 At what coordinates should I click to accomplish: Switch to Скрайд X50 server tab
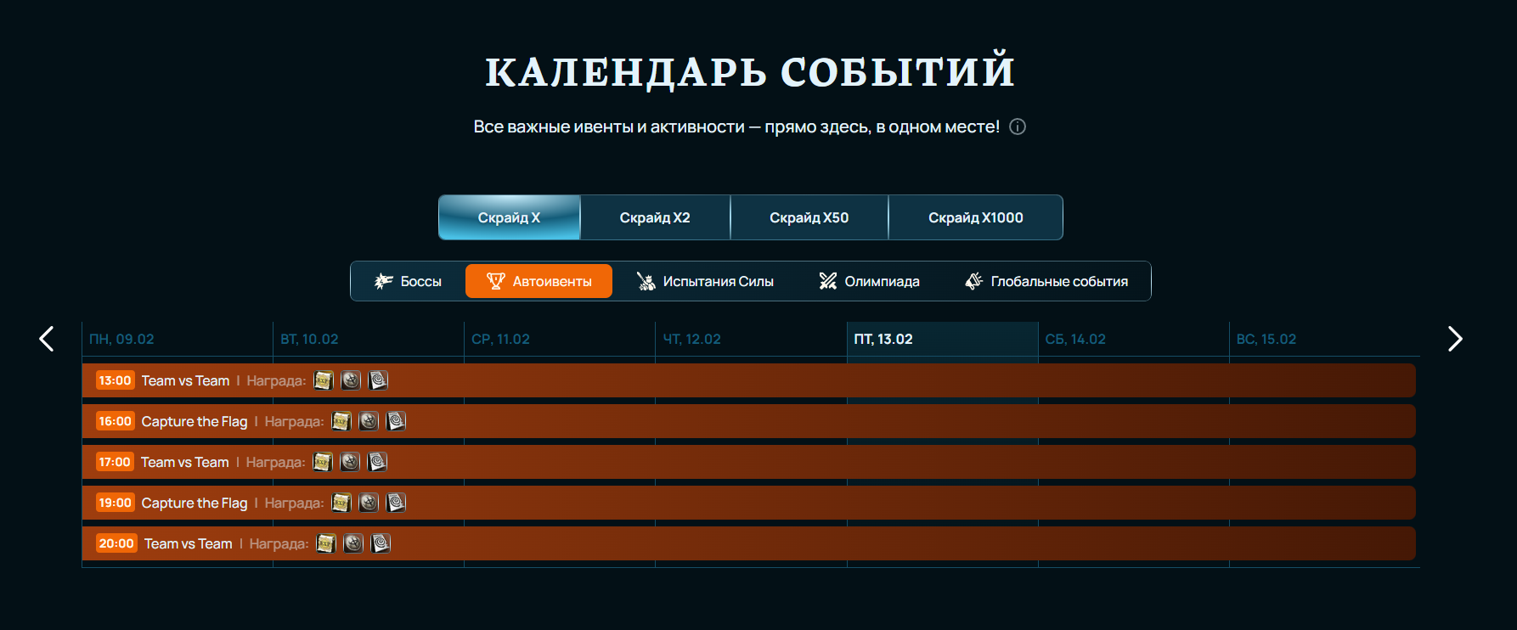809,217
